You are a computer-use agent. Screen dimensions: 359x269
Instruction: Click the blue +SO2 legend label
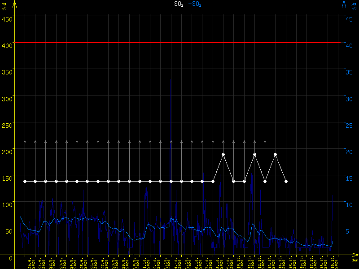pyautogui.click(x=195, y=4)
